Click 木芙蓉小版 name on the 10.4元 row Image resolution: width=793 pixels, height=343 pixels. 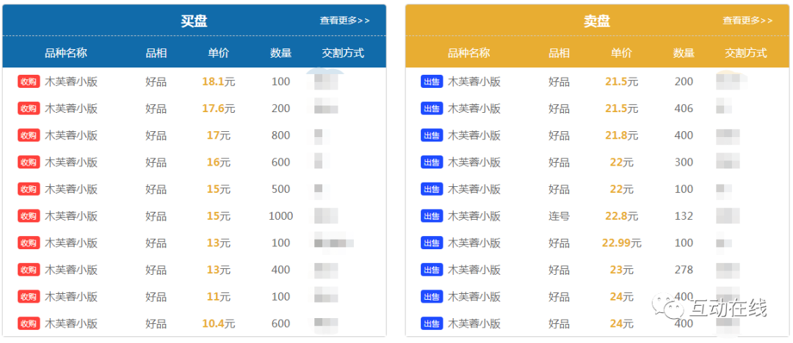pos(71,323)
